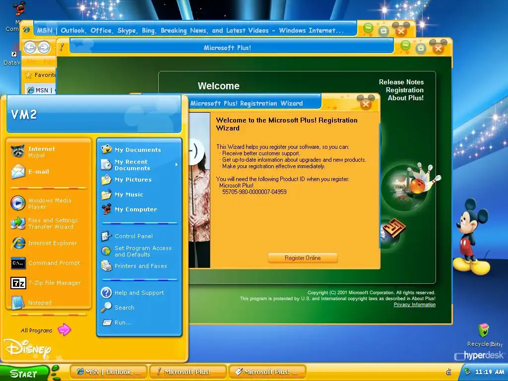Open the Run... dialog icon
This screenshot has width=508, height=381.
106,322
